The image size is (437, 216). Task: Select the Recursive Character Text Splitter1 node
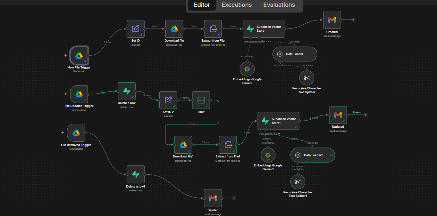coord(298,182)
